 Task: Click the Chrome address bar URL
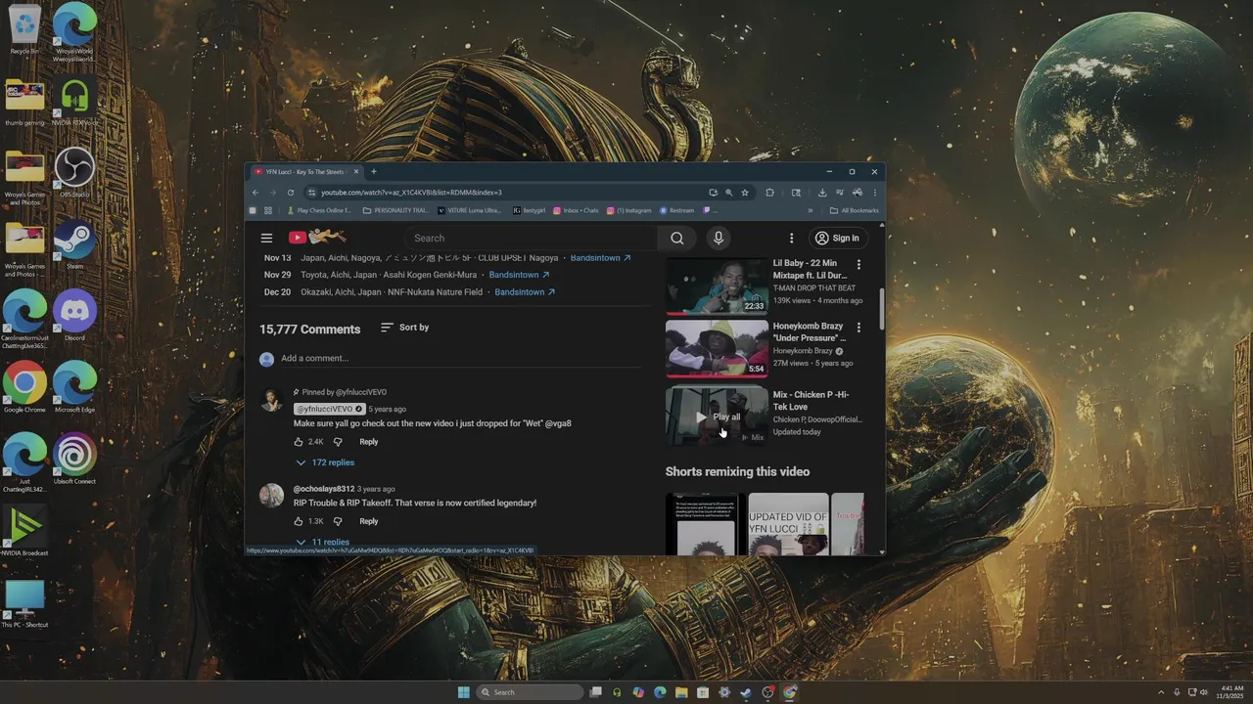pyautogui.click(x=411, y=193)
